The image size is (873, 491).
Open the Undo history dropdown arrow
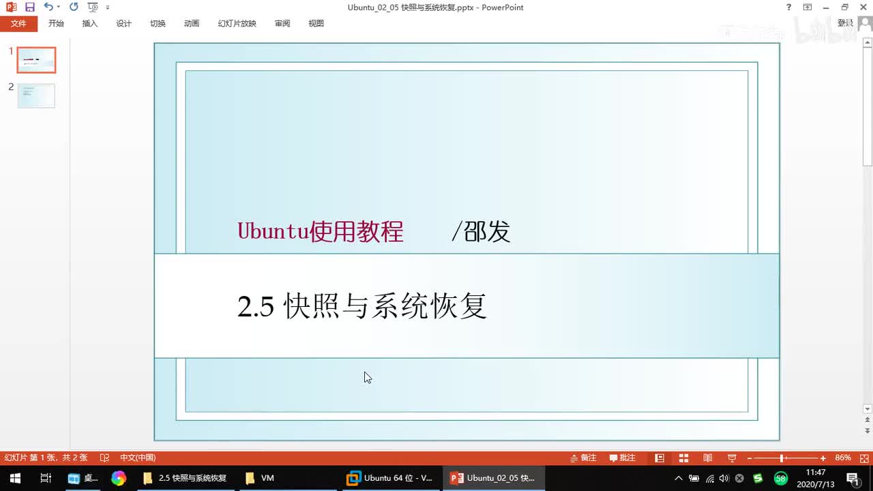58,7
